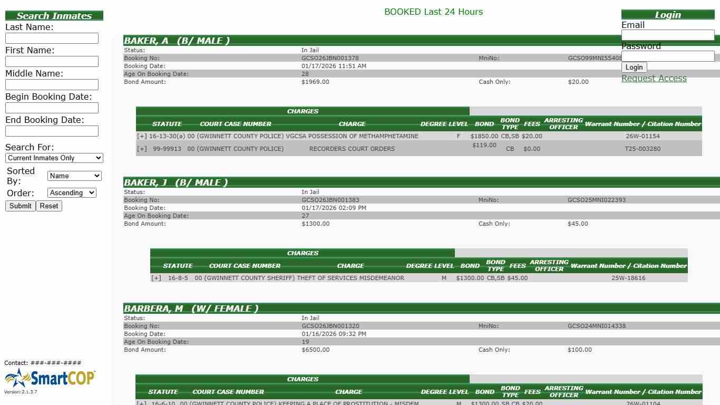Open the Search For dropdown

coord(54,158)
